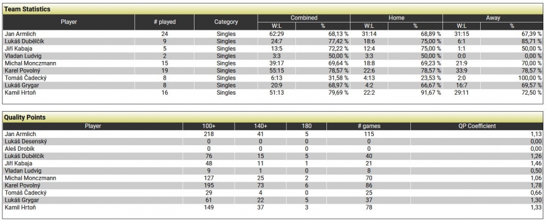Click the Home header group
The height and width of the screenshot is (223, 547).
pyautogui.click(x=396, y=18)
